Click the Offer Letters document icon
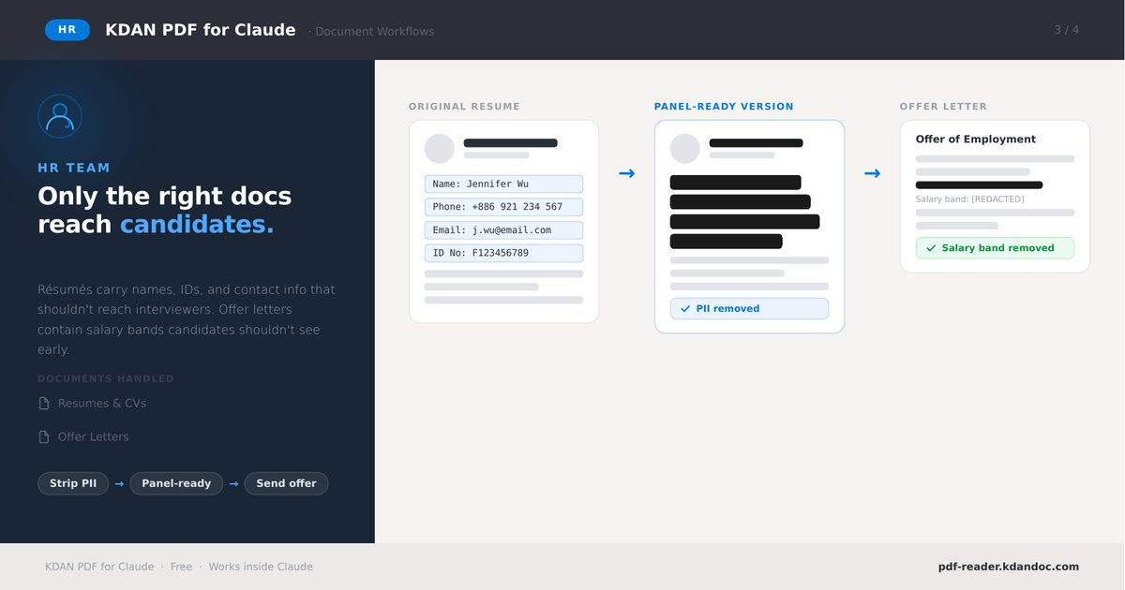 click(x=44, y=437)
